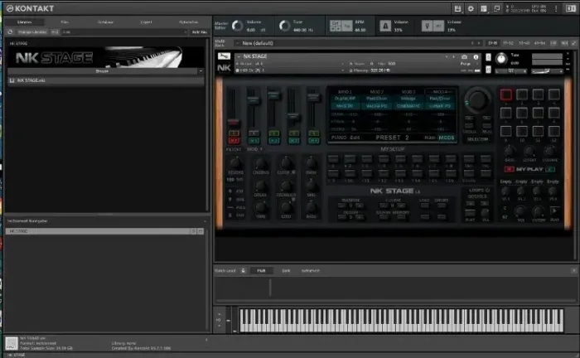Trigger pad 1 with red outline
The image size is (580, 358).
[x=506, y=94]
